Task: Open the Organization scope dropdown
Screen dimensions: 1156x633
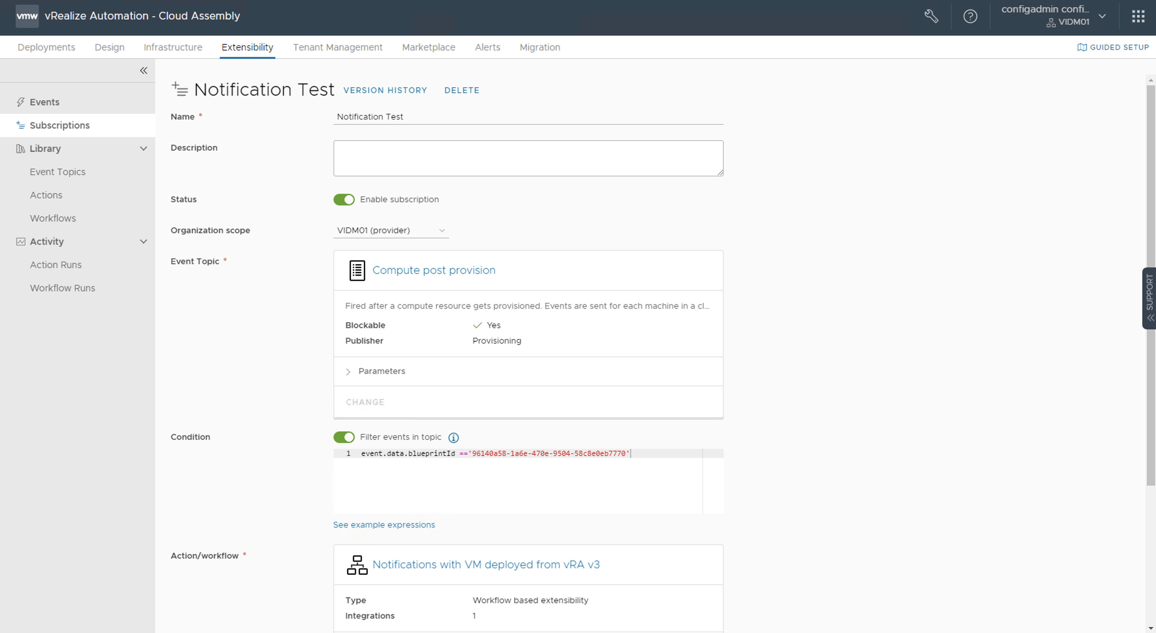Action: [390, 231]
